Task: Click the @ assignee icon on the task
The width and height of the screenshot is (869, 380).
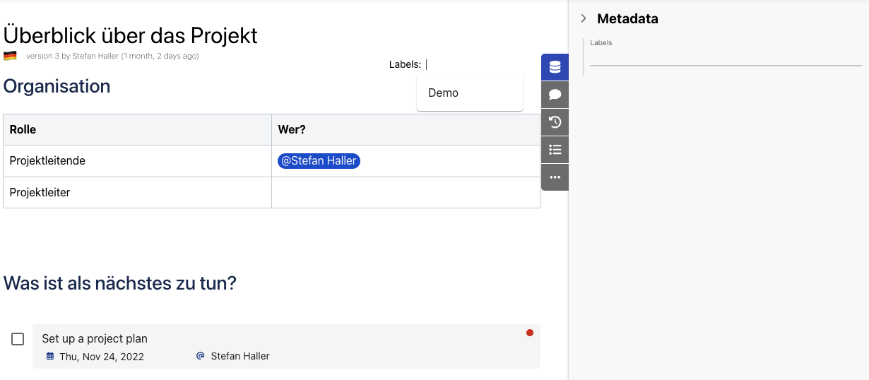Action: coord(200,356)
